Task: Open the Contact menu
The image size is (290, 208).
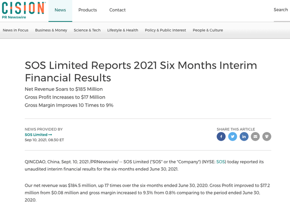Action: tap(117, 10)
